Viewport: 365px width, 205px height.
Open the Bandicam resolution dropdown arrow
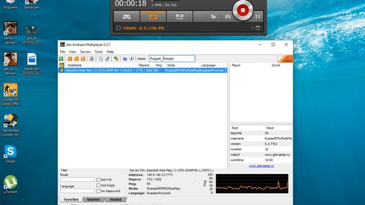tap(253, 28)
